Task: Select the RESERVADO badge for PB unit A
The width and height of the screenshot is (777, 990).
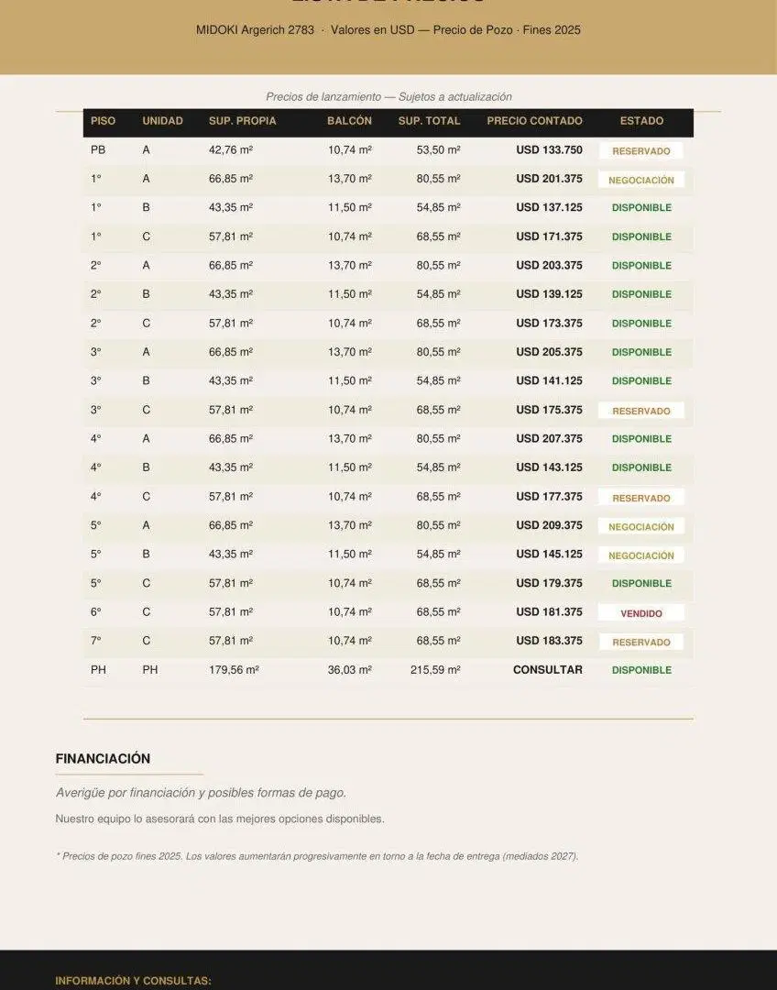Action: coord(641,151)
